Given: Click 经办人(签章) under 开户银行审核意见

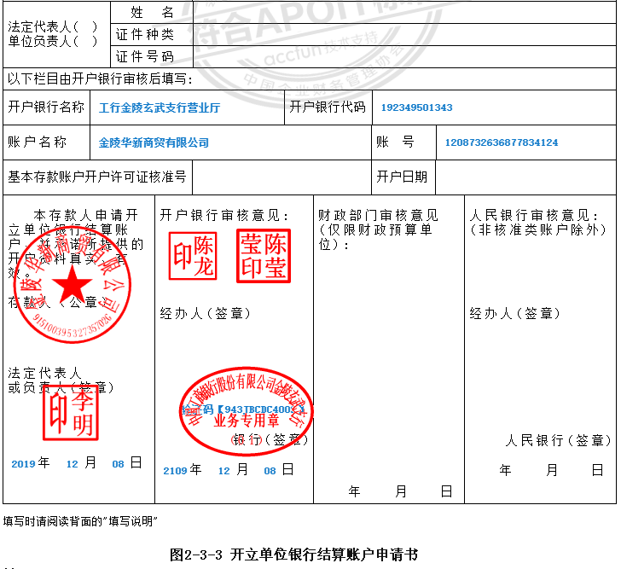Looking at the screenshot, I should click(205, 314).
